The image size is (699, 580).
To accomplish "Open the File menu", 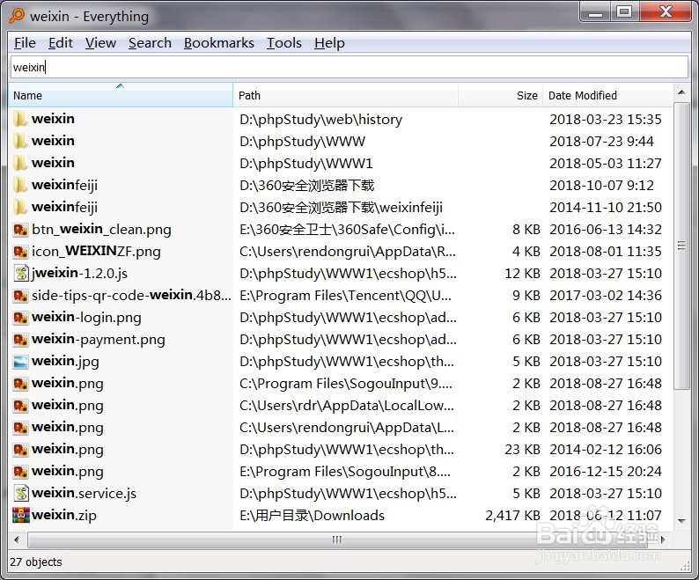I will 25,43.
